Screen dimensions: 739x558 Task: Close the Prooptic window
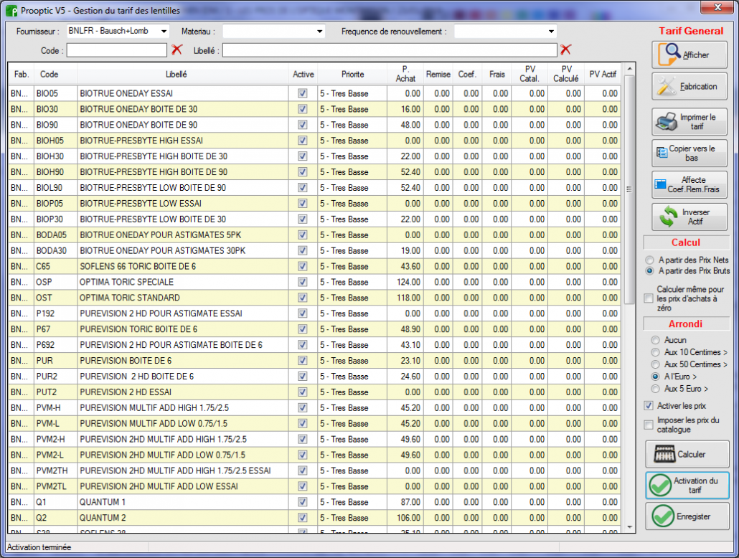(717, 7)
